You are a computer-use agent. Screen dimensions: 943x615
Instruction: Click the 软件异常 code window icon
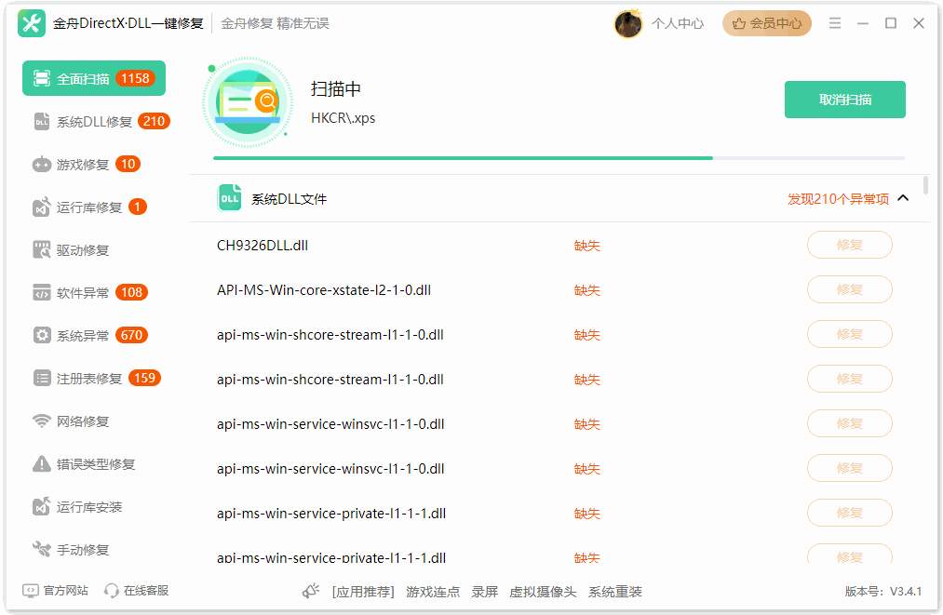pos(42,292)
